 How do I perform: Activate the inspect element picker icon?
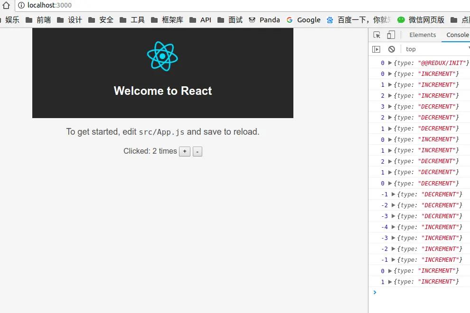tap(377, 35)
